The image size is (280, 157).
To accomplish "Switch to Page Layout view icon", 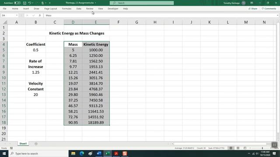I will click(238, 148).
